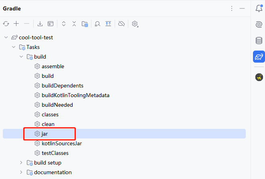265x179 pixels.
Task: Hide the Gradle tool window
Action: 242,8
